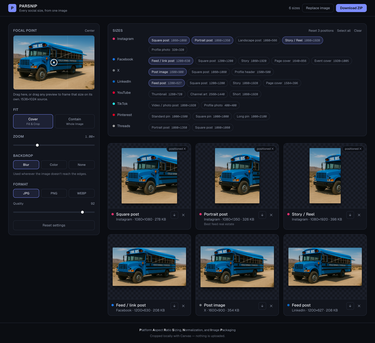Click the focal point target marker
This screenshot has height=343, width=375.
tap(54, 62)
